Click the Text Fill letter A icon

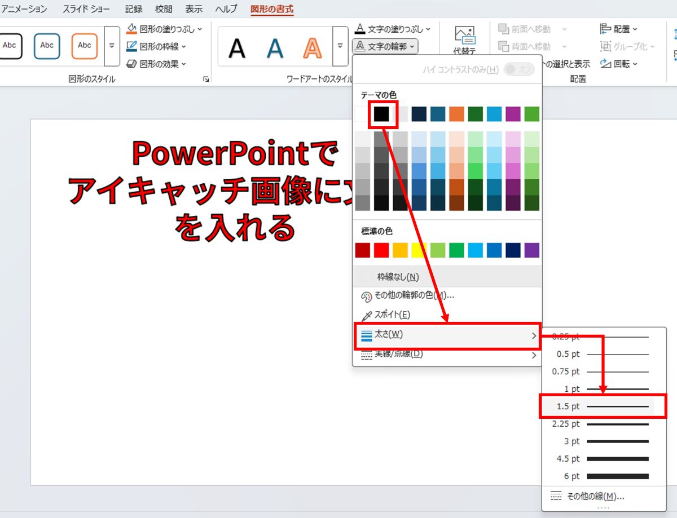point(360,29)
